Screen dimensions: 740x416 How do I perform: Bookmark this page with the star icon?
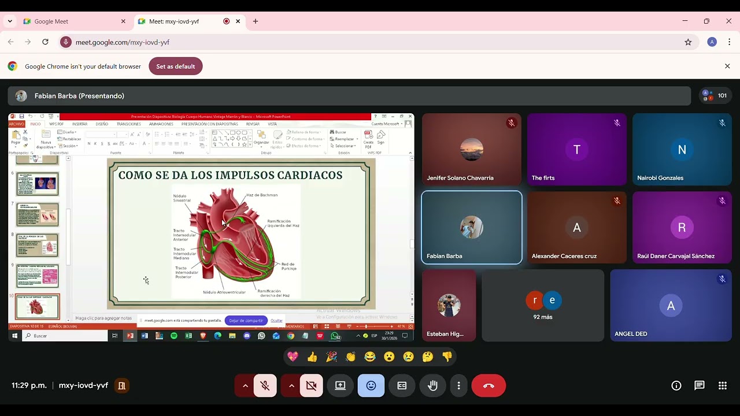pos(688,42)
